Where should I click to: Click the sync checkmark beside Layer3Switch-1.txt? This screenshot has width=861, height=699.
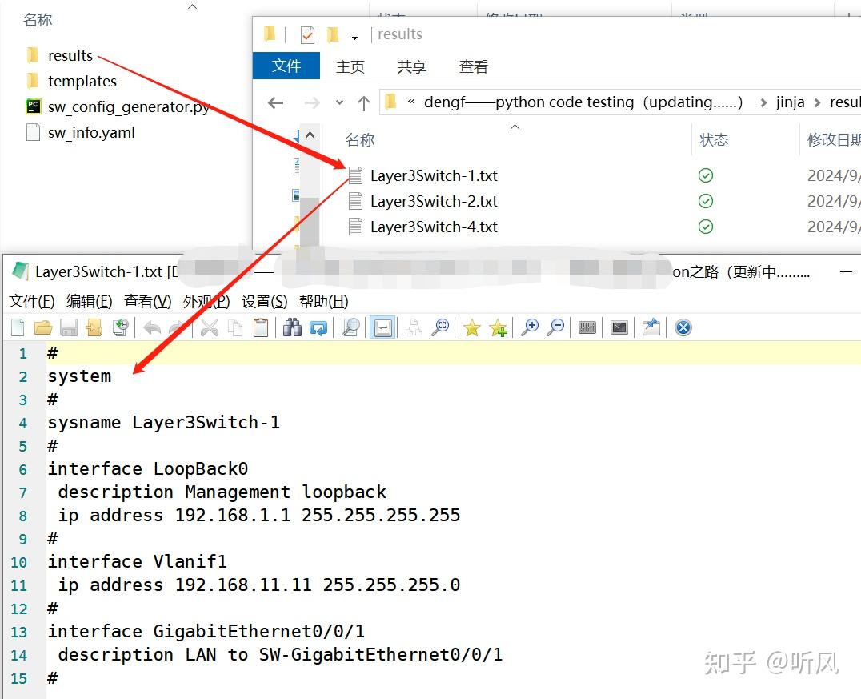click(705, 175)
